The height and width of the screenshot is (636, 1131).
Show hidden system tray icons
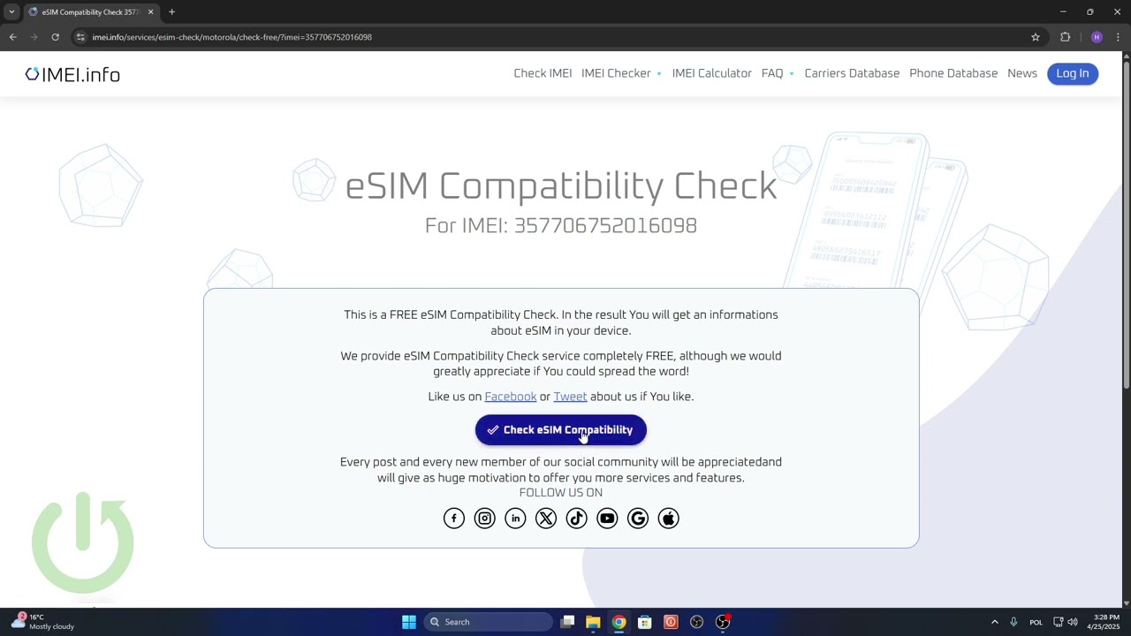994,622
